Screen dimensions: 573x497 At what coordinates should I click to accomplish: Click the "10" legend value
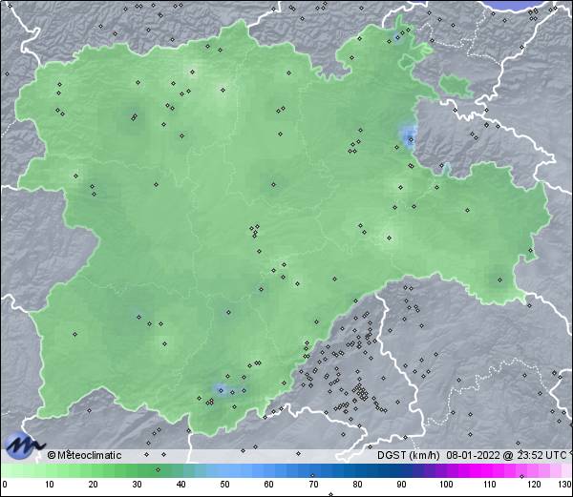click(x=50, y=485)
